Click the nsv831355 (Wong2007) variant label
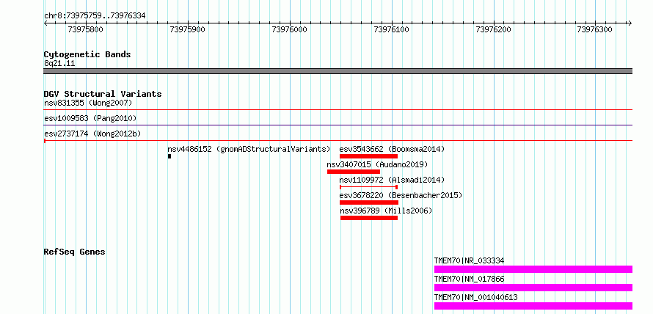The width and height of the screenshot is (653, 314). tap(88, 103)
